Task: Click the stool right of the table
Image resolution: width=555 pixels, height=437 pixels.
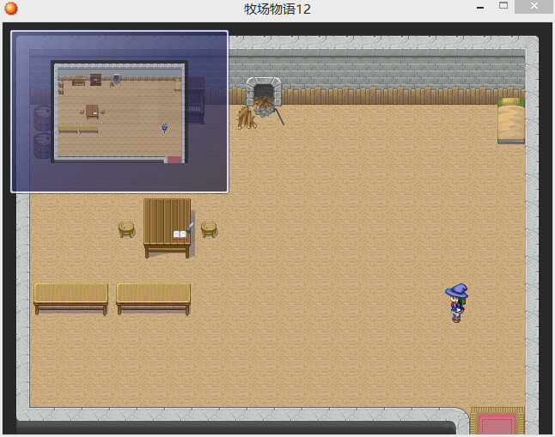Action: [209, 229]
